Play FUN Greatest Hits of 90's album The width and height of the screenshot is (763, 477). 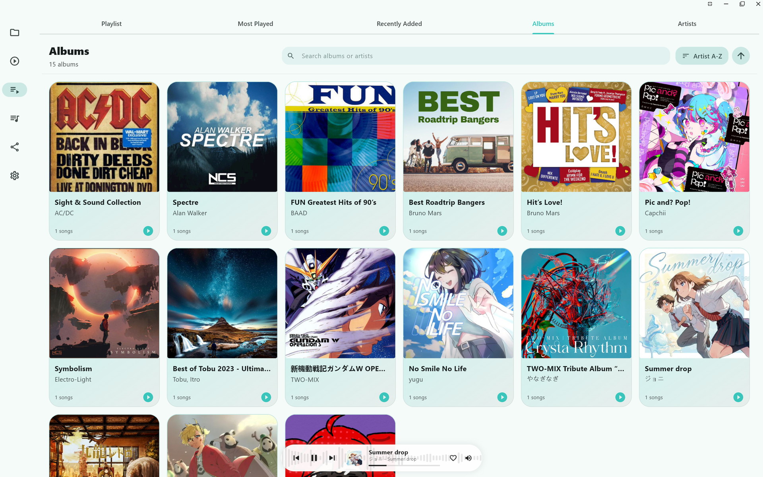coord(384,231)
